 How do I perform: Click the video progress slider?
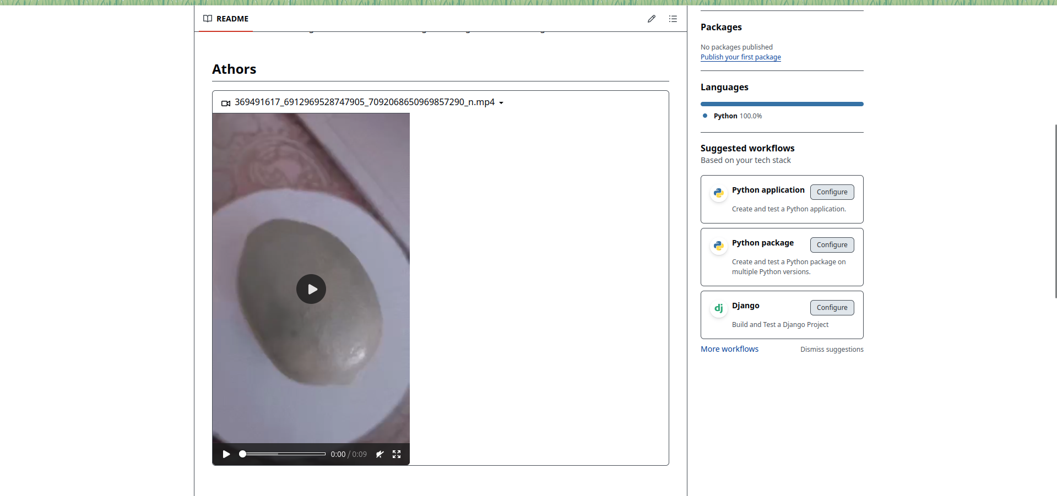click(x=282, y=454)
